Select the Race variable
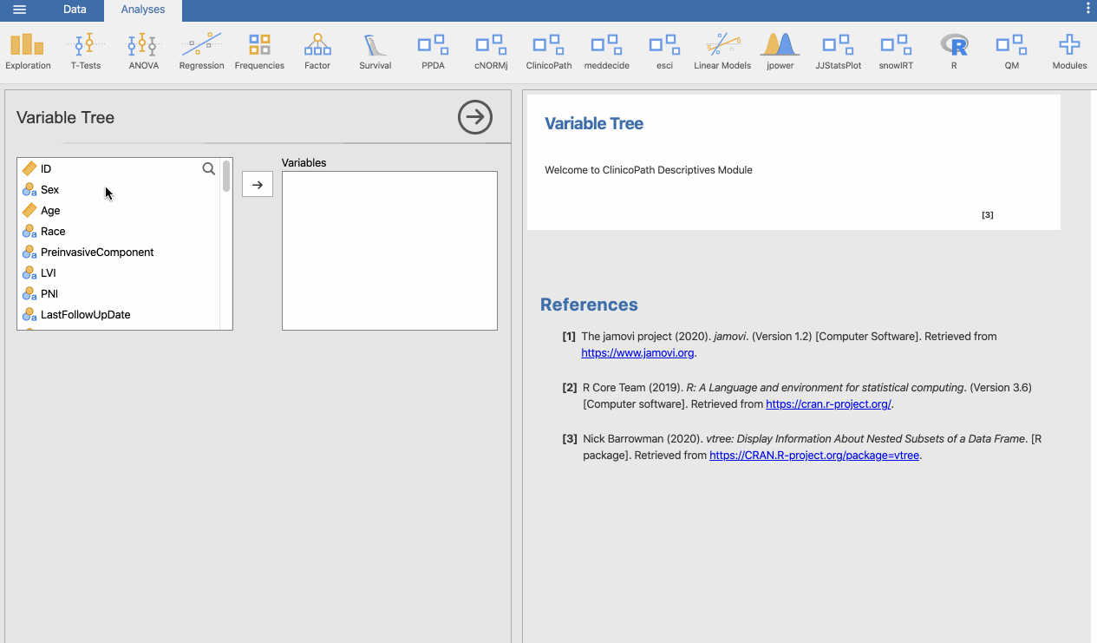This screenshot has width=1097, height=643. point(119,231)
